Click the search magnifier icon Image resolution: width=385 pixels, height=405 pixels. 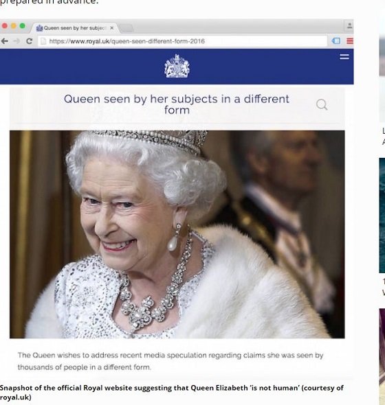pos(322,104)
